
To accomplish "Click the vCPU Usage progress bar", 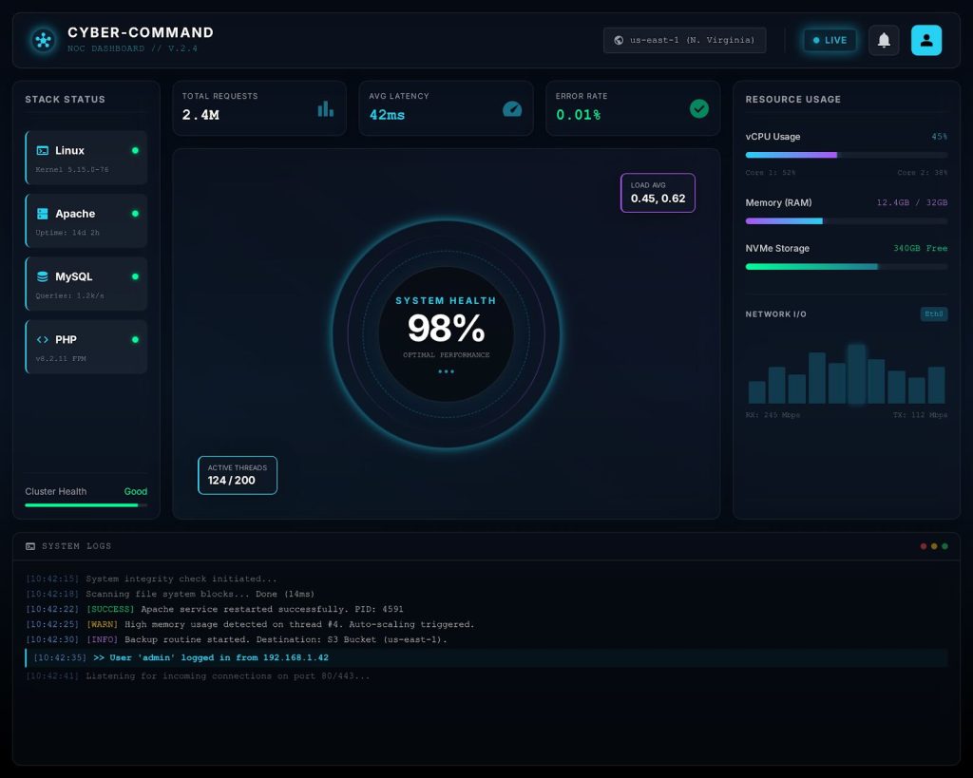I will point(847,155).
